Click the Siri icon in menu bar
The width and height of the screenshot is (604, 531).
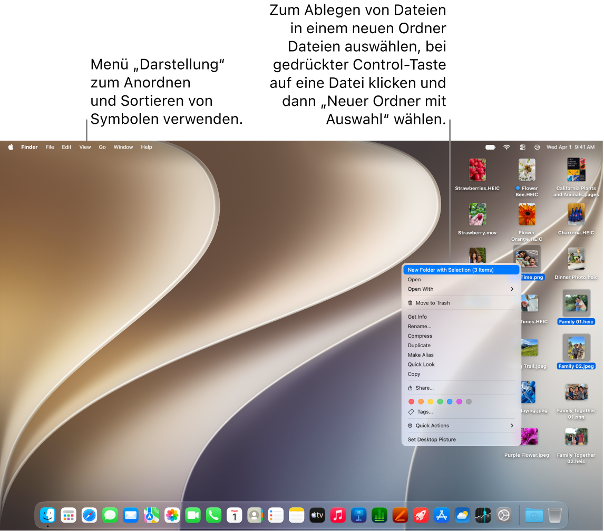[537, 147]
